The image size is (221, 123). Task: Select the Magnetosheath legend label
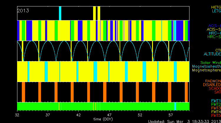(206, 66)
